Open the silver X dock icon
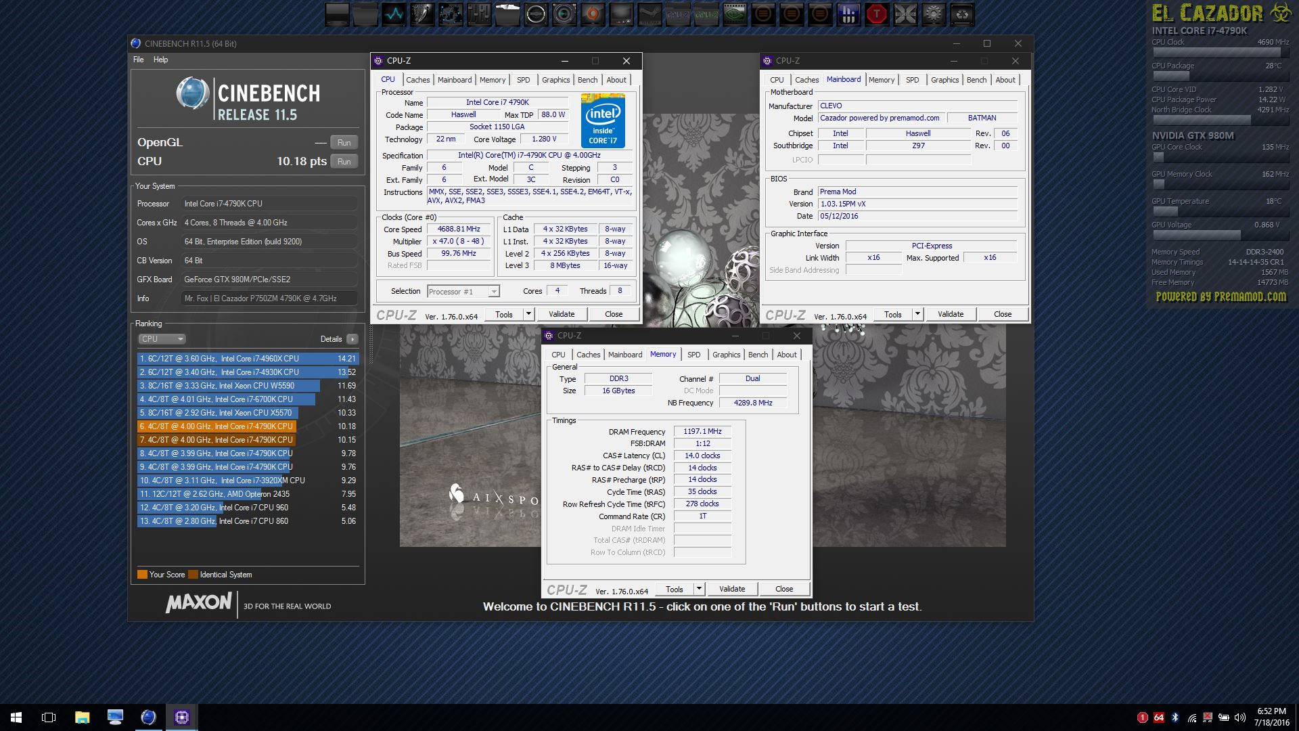Screen dimensions: 1299x731 (905, 14)
